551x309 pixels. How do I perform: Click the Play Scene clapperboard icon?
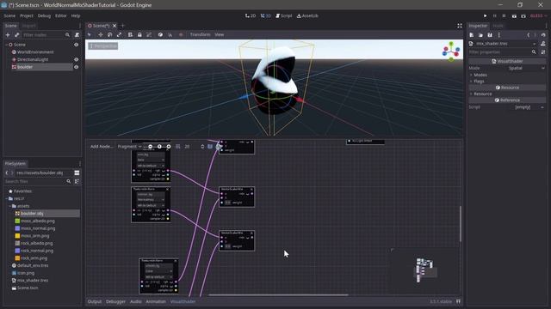click(x=514, y=15)
